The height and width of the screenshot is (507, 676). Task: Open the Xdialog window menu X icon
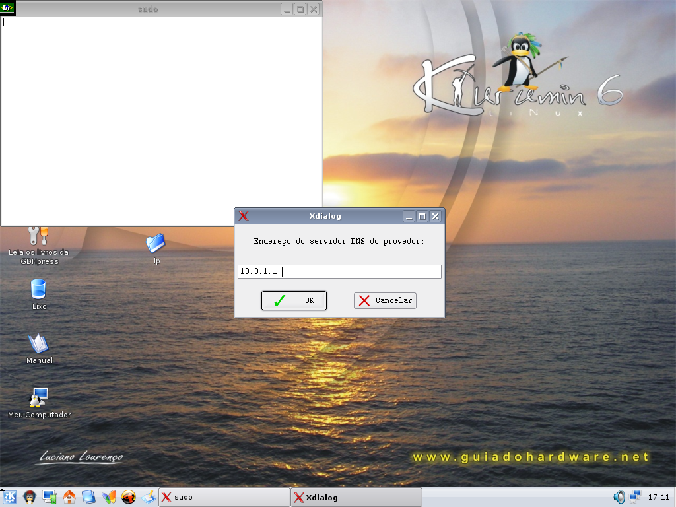(x=244, y=216)
